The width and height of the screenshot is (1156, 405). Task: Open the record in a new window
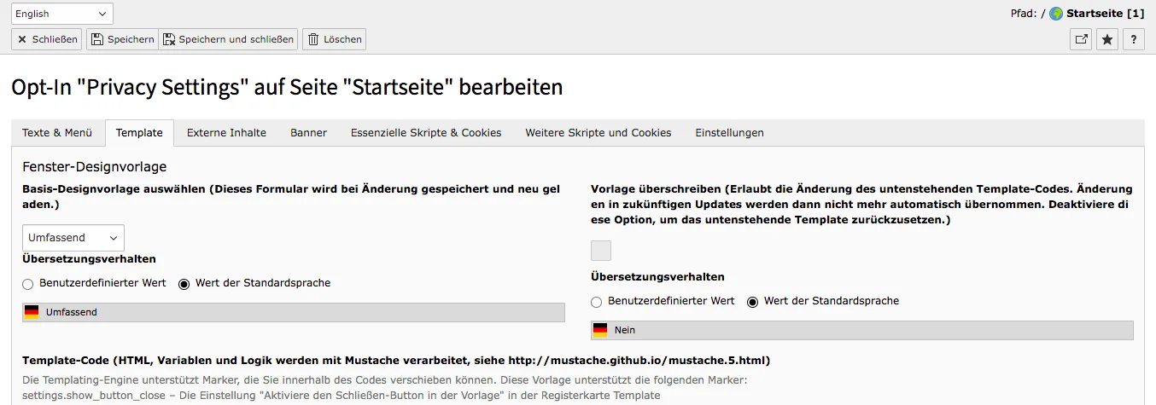[1081, 39]
